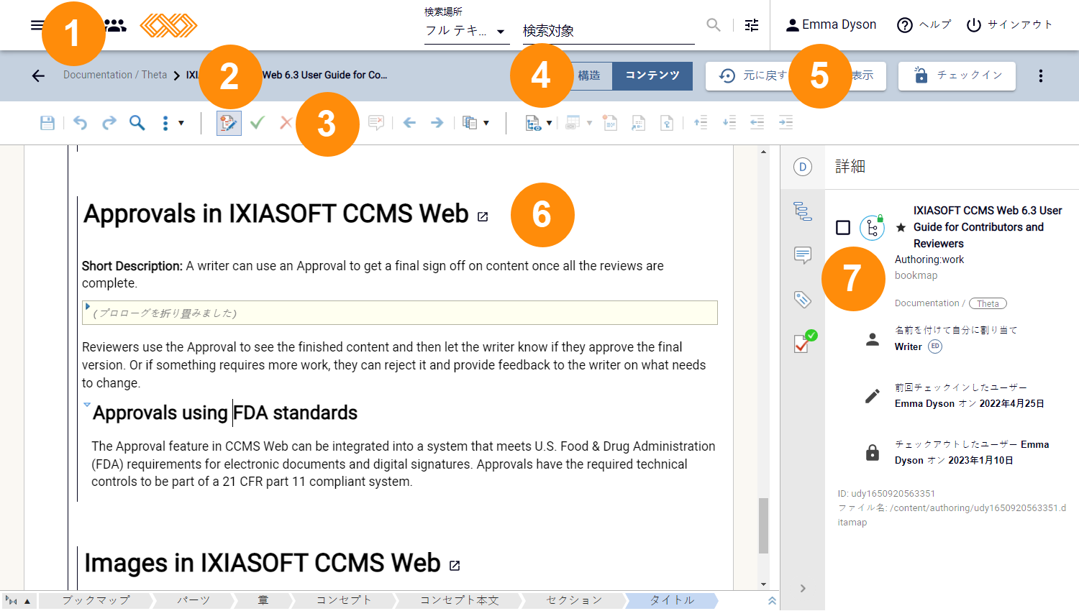Expand the element path bar double chevron

click(x=772, y=601)
